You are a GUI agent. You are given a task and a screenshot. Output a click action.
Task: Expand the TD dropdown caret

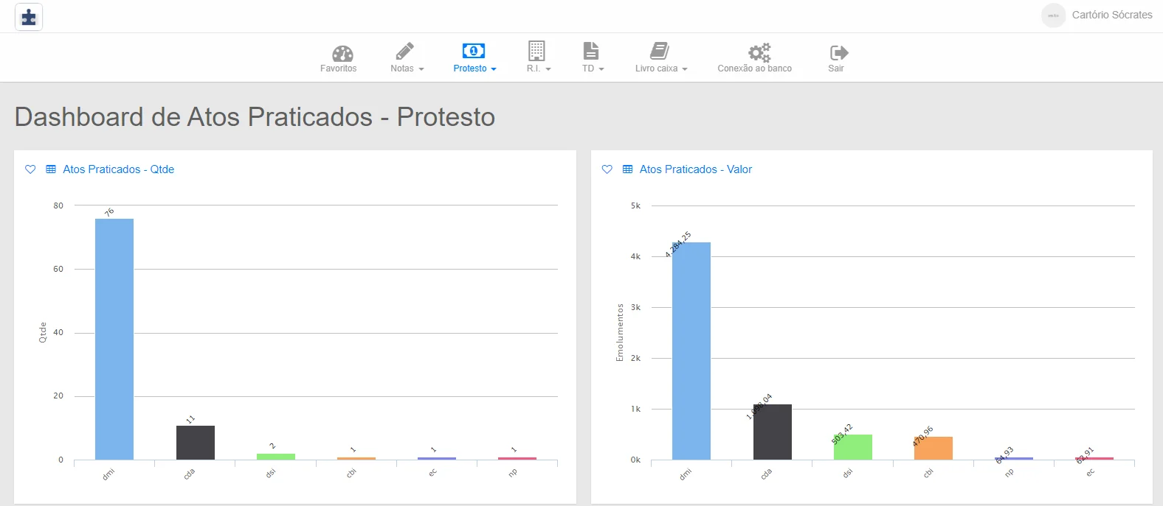pyautogui.click(x=601, y=69)
